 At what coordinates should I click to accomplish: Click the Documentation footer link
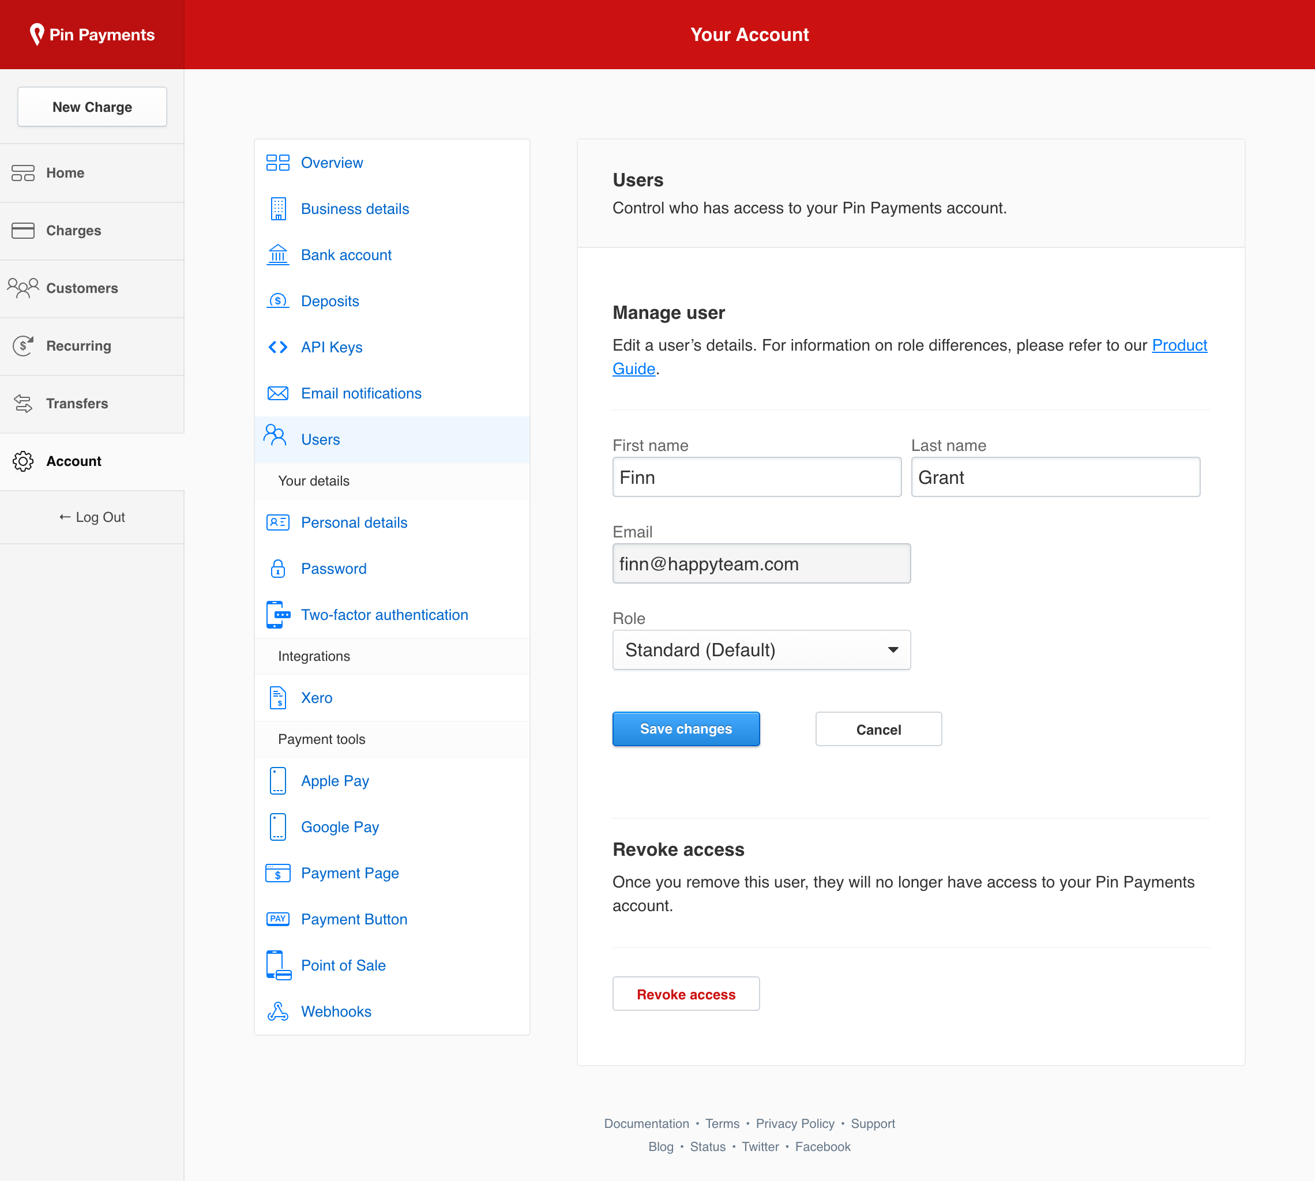click(x=647, y=1123)
